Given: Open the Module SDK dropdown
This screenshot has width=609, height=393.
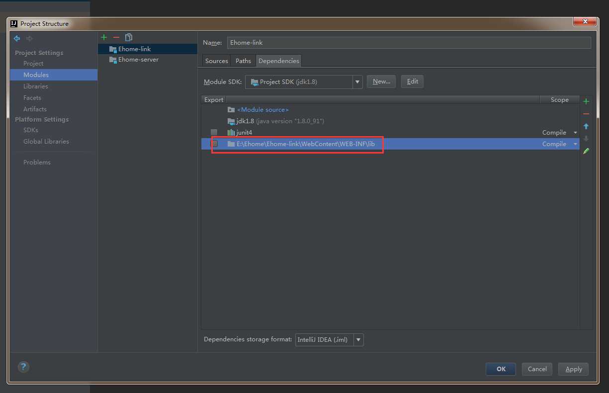Looking at the screenshot, I should click(357, 82).
